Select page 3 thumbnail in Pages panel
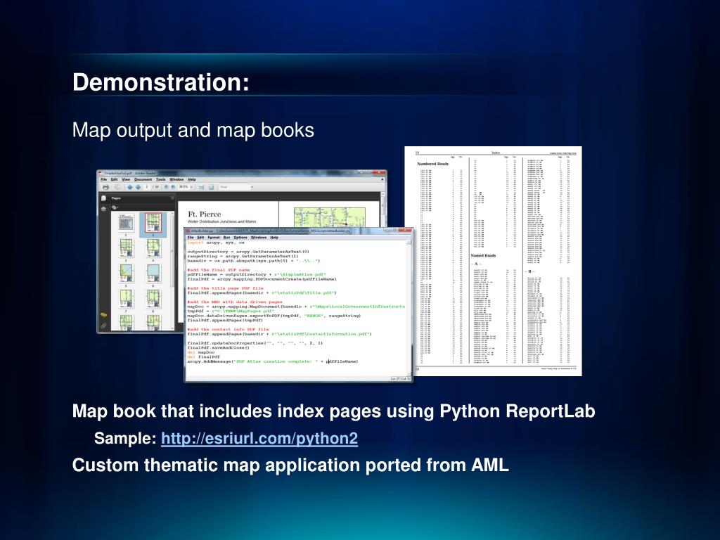The image size is (720, 540). (127, 248)
